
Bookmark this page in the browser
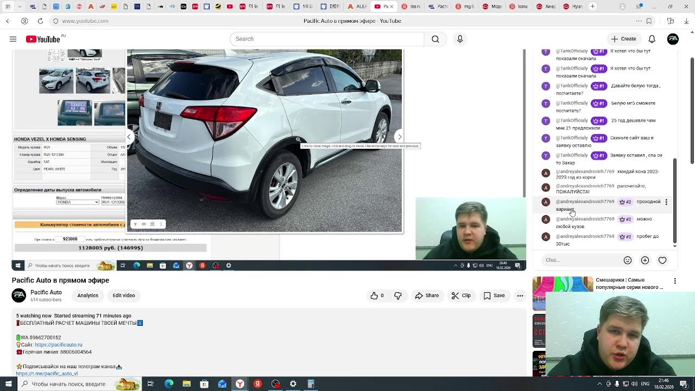[x=649, y=21]
